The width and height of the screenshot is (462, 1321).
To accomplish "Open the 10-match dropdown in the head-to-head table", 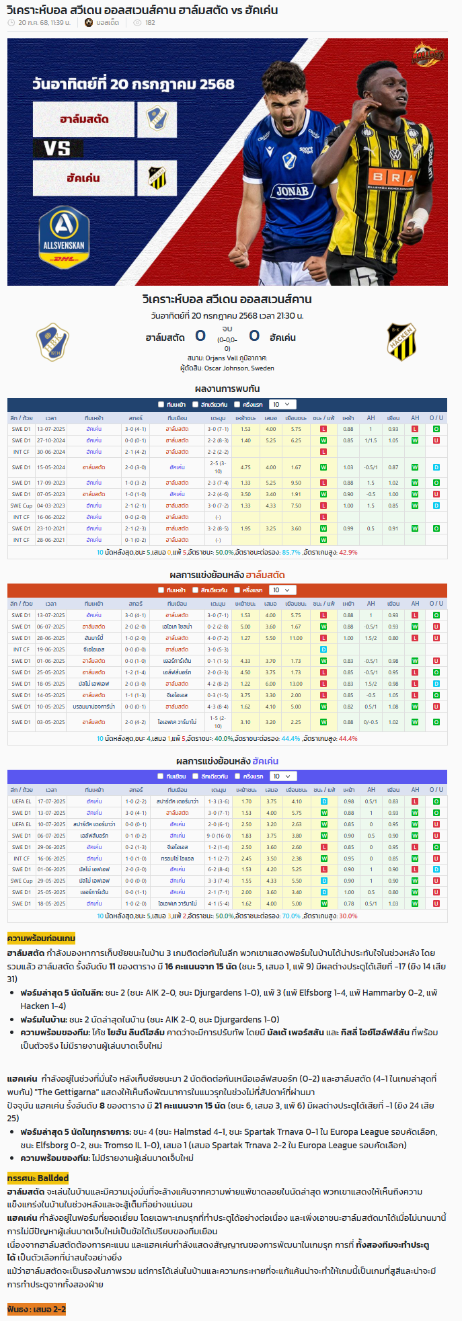I will click(282, 405).
